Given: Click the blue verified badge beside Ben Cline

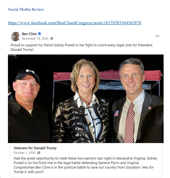Looking at the screenshot, I should coord(39,34).
